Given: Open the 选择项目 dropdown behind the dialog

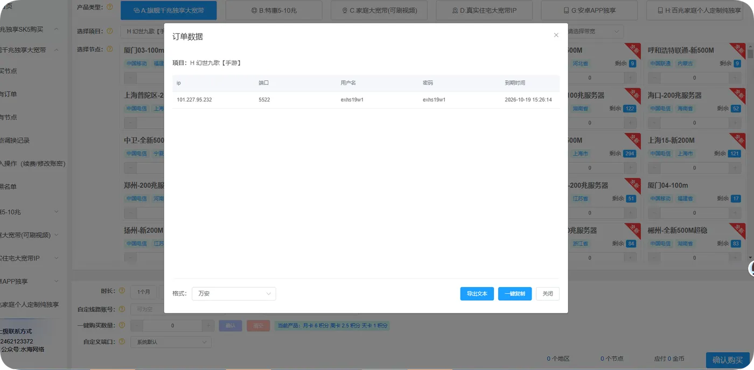Looking at the screenshot, I should point(142,31).
